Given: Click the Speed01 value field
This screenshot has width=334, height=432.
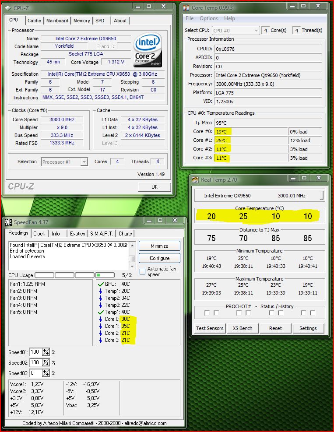Looking at the screenshot, I should coord(36,352).
